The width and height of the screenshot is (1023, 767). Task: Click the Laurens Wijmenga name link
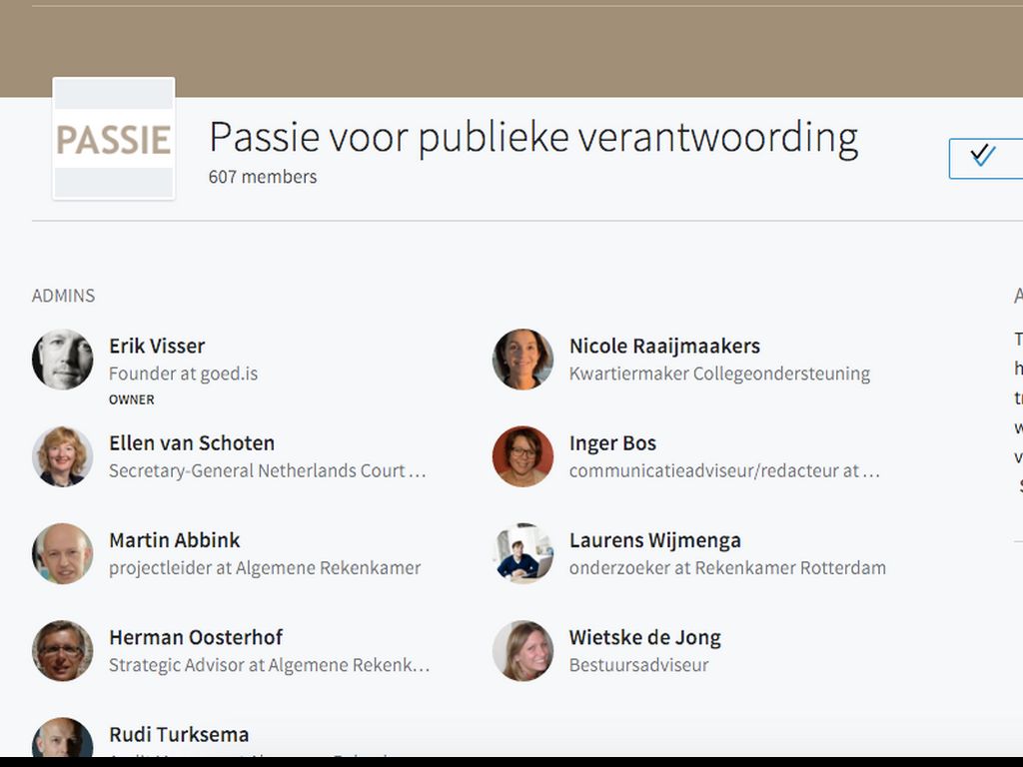[654, 540]
